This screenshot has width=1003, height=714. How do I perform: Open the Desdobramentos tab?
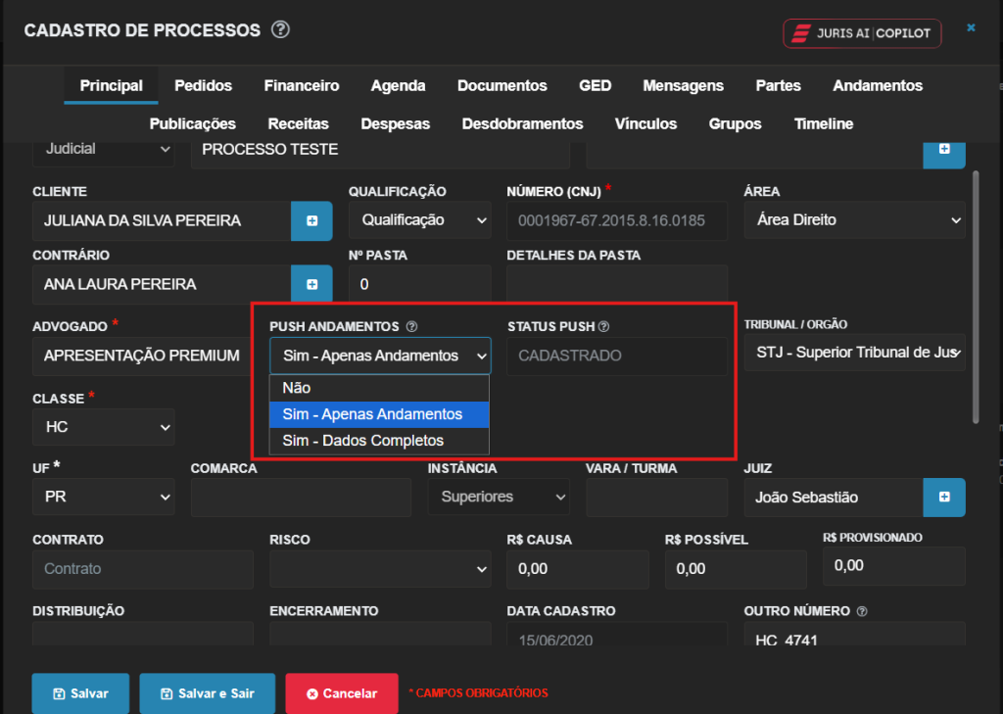[522, 124]
